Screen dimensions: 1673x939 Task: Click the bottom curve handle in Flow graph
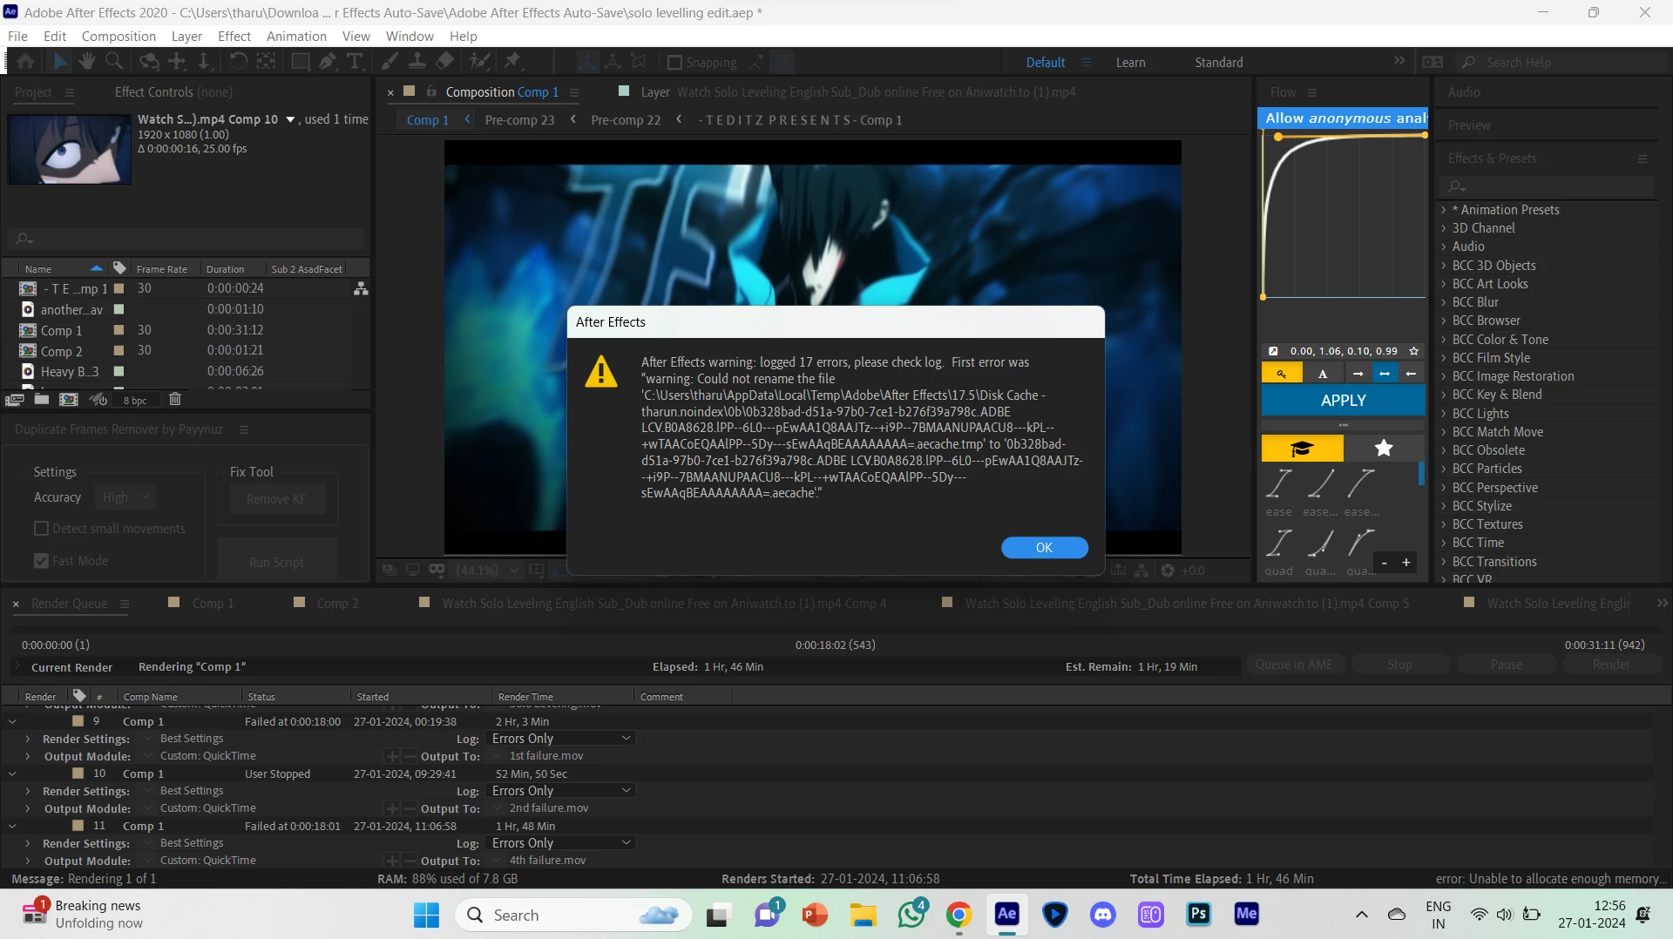pos(1263,298)
